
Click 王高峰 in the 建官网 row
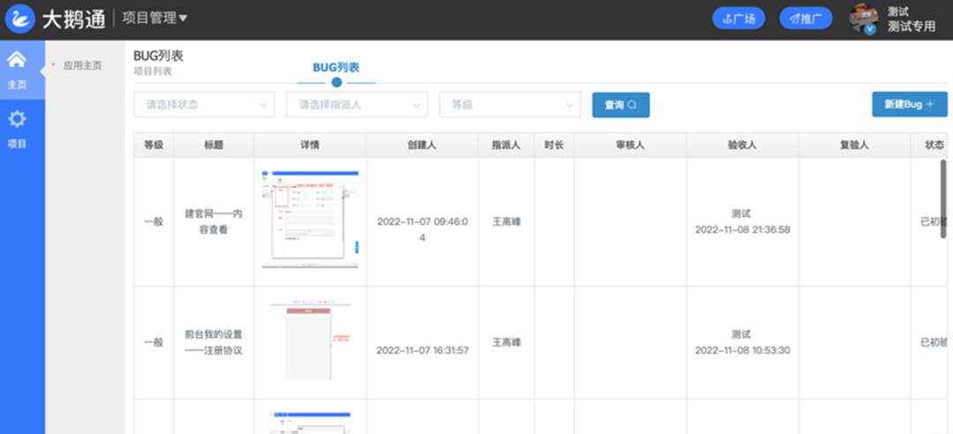(x=507, y=222)
